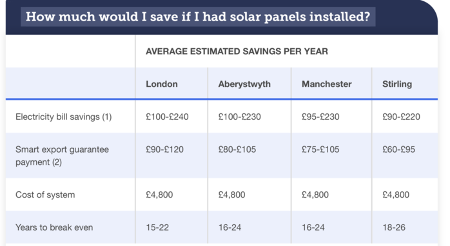Select London export payment £90-£120 cell
Viewport: 450px width, 246px height.
coord(164,149)
